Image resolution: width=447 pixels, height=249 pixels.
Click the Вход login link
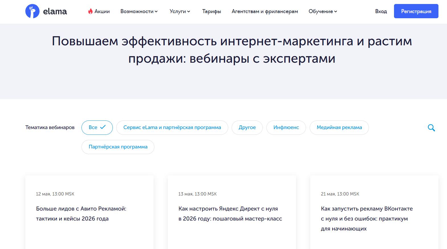(x=381, y=11)
